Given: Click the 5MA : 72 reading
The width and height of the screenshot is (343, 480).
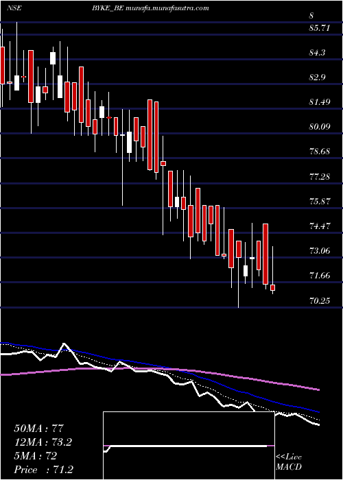Looking at the screenshot, I should click(35, 456).
